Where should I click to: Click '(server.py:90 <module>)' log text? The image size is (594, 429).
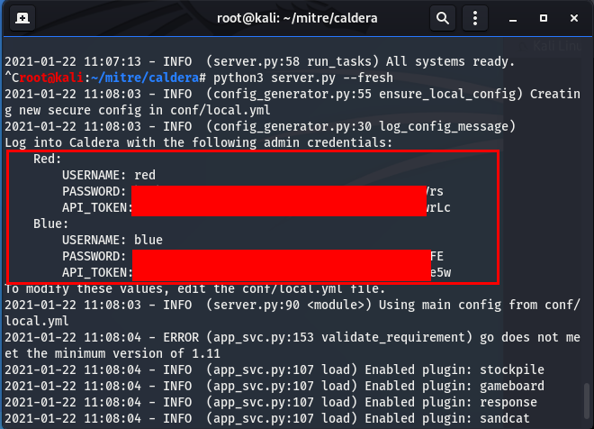click(x=289, y=305)
